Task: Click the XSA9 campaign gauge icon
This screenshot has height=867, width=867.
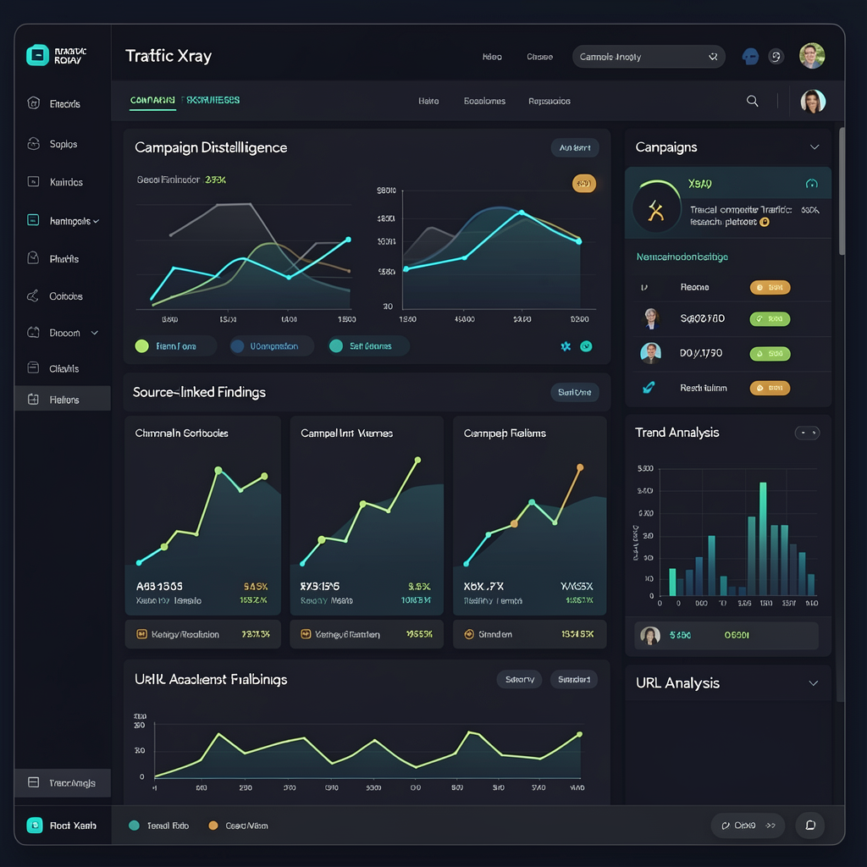Action: (x=656, y=209)
